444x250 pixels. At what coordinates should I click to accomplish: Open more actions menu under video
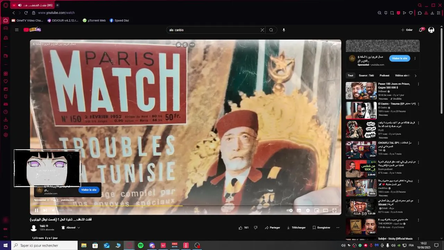[338, 228]
